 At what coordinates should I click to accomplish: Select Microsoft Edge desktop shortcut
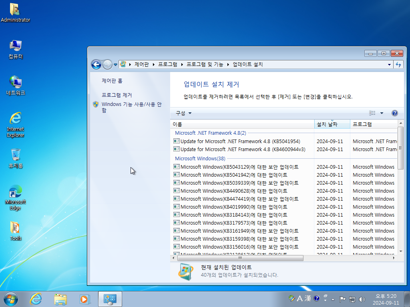(16, 197)
